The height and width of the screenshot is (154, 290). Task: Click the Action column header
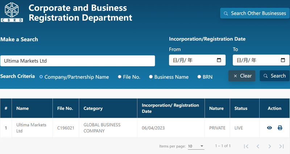[x=274, y=108]
